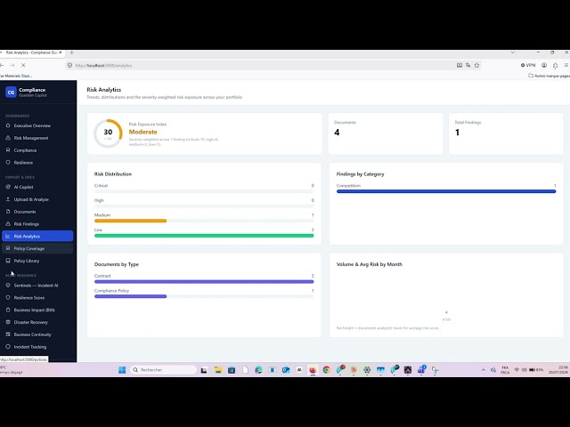The height and width of the screenshot is (427, 570).
Task: Bookmark this page with the star icon
Action: [x=477, y=65]
